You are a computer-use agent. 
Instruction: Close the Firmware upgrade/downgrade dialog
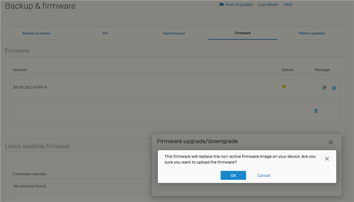pyautogui.click(x=331, y=142)
